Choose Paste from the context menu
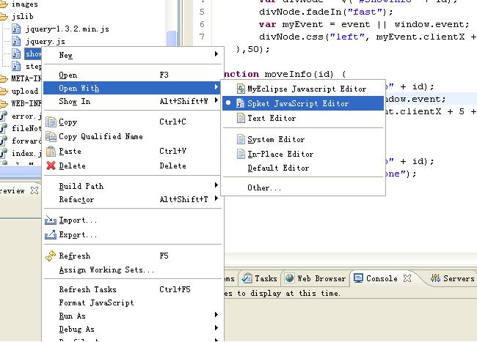Screen dimensions: 477x342 coord(133,151)
